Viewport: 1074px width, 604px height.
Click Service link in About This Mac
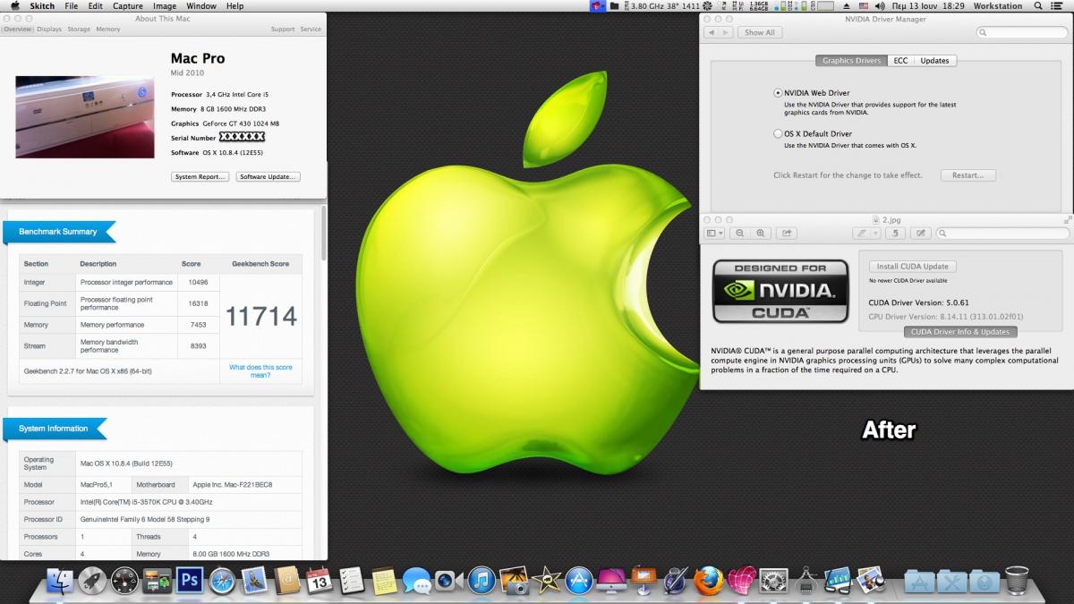(311, 29)
